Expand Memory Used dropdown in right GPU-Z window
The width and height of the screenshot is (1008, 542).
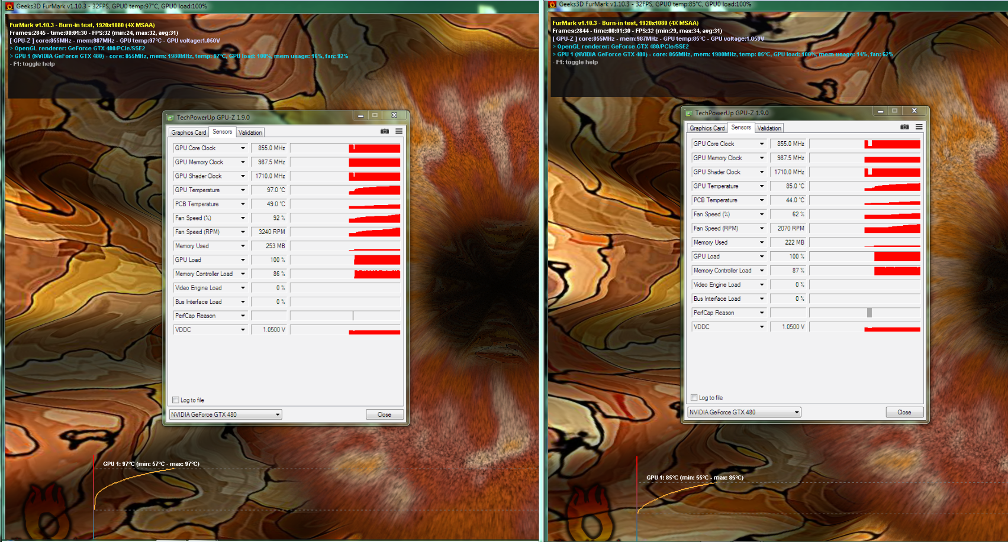point(762,242)
